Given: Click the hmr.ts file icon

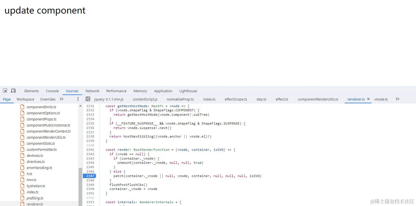Looking at the screenshot, I should click(x=22, y=180).
